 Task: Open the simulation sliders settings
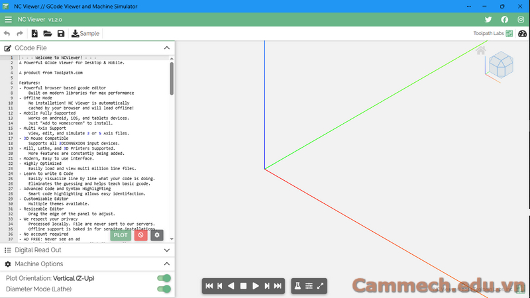(x=309, y=286)
